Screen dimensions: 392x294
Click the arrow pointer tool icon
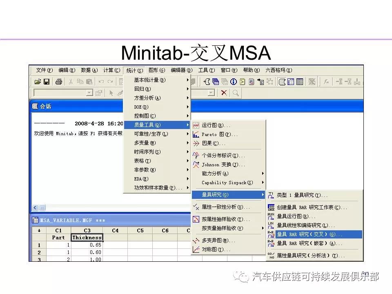coord(111,93)
